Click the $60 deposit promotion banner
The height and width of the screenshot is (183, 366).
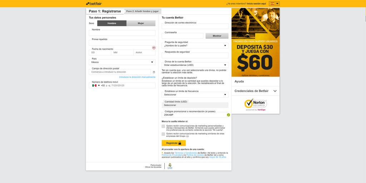pyautogui.click(x=256, y=42)
